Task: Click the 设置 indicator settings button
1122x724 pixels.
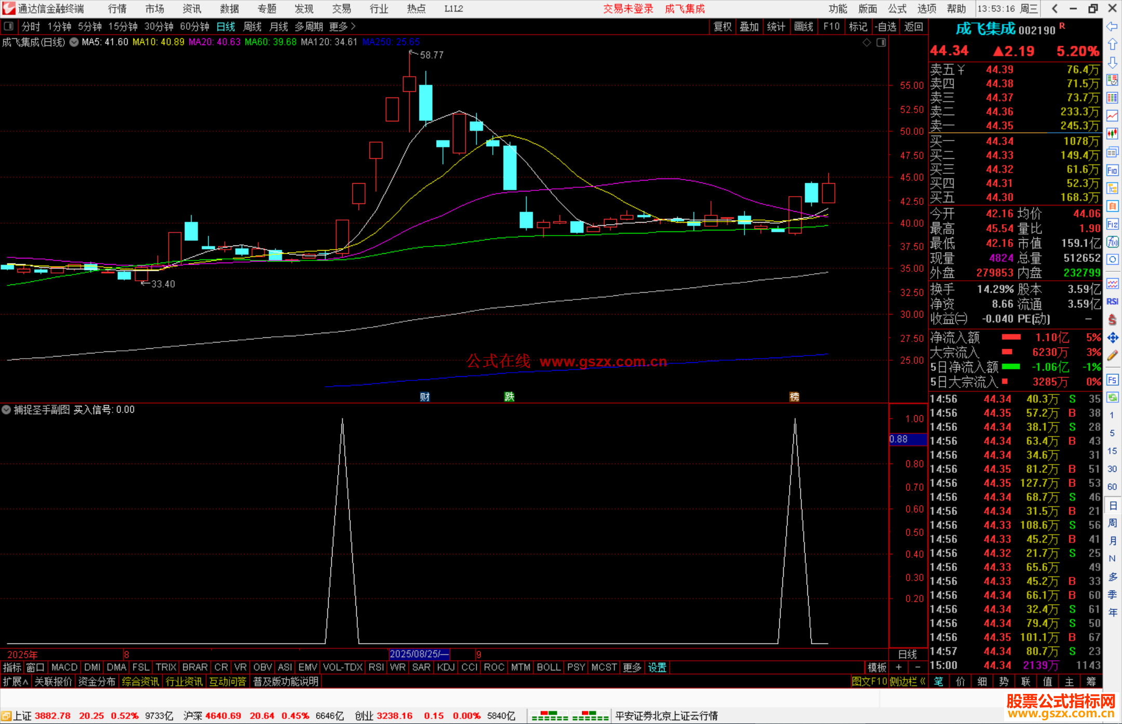Action: coord(657,667)
